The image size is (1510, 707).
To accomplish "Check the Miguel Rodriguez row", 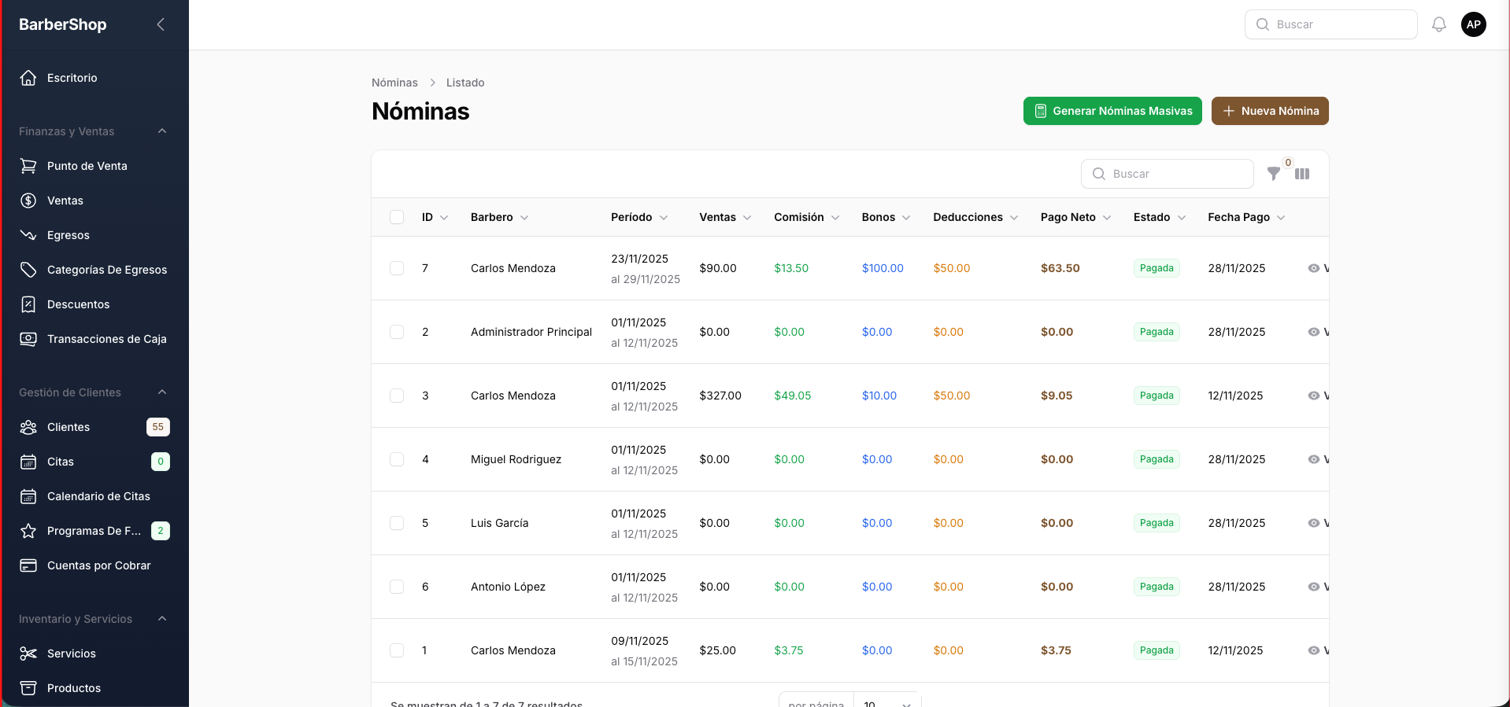I will coord(397,459).
